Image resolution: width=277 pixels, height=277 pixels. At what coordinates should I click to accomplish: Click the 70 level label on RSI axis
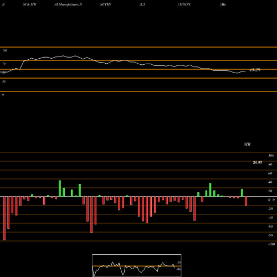(4, 64)
